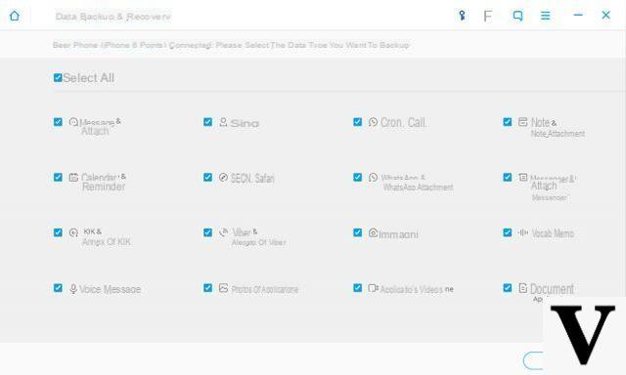Click the KIK icon
Viewport: 626px width, 375px height.
(73, 232)
